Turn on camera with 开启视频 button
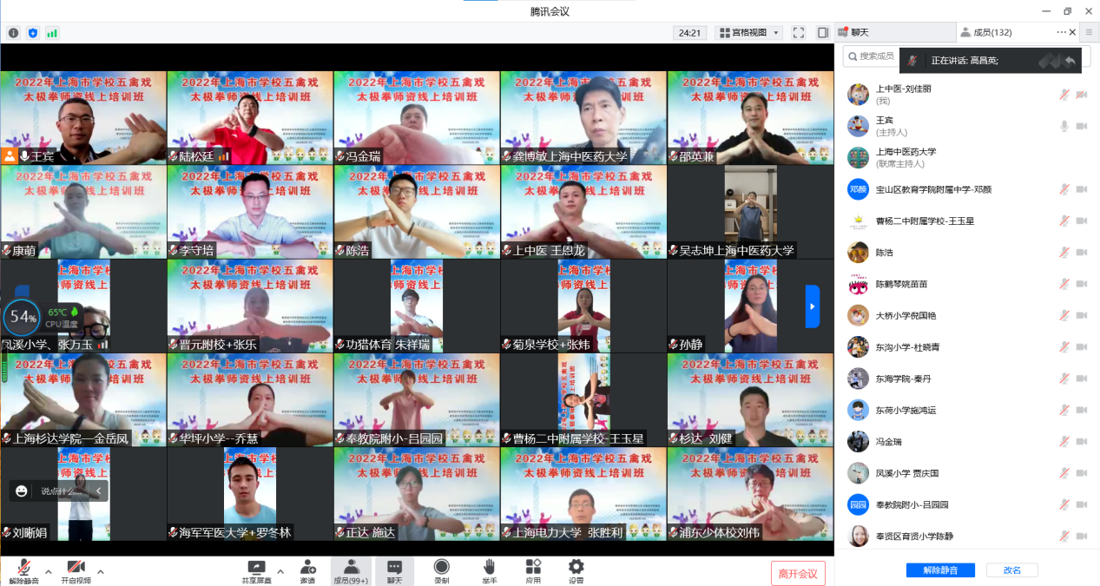 [x=76, y=570]
